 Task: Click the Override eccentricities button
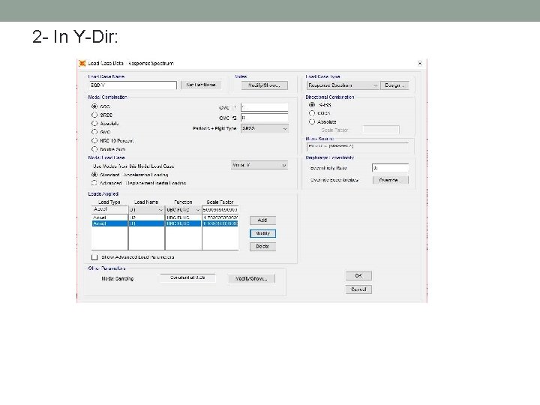point(391,180)
